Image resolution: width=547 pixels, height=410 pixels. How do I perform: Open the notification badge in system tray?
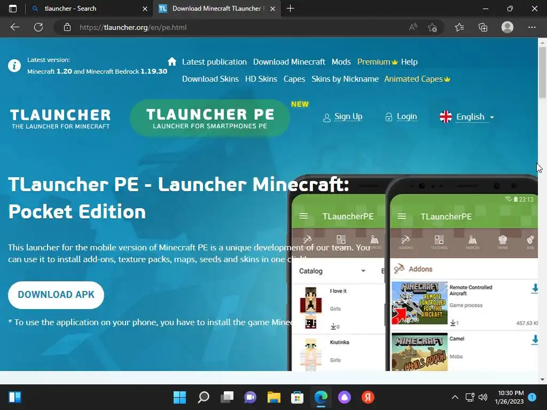tap(532, 397)
